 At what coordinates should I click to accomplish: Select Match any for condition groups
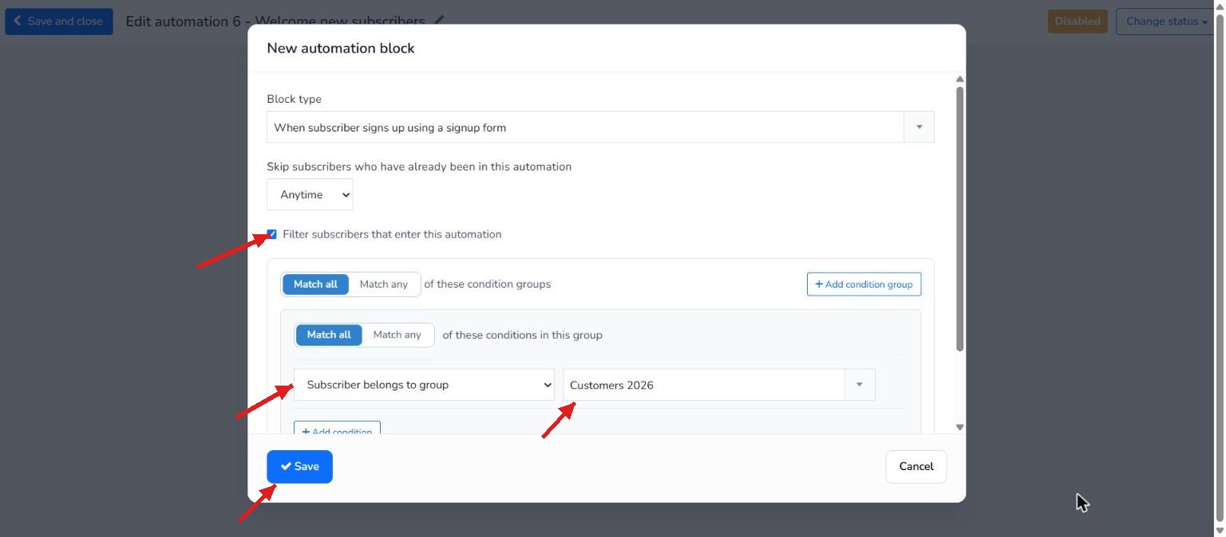384,284
